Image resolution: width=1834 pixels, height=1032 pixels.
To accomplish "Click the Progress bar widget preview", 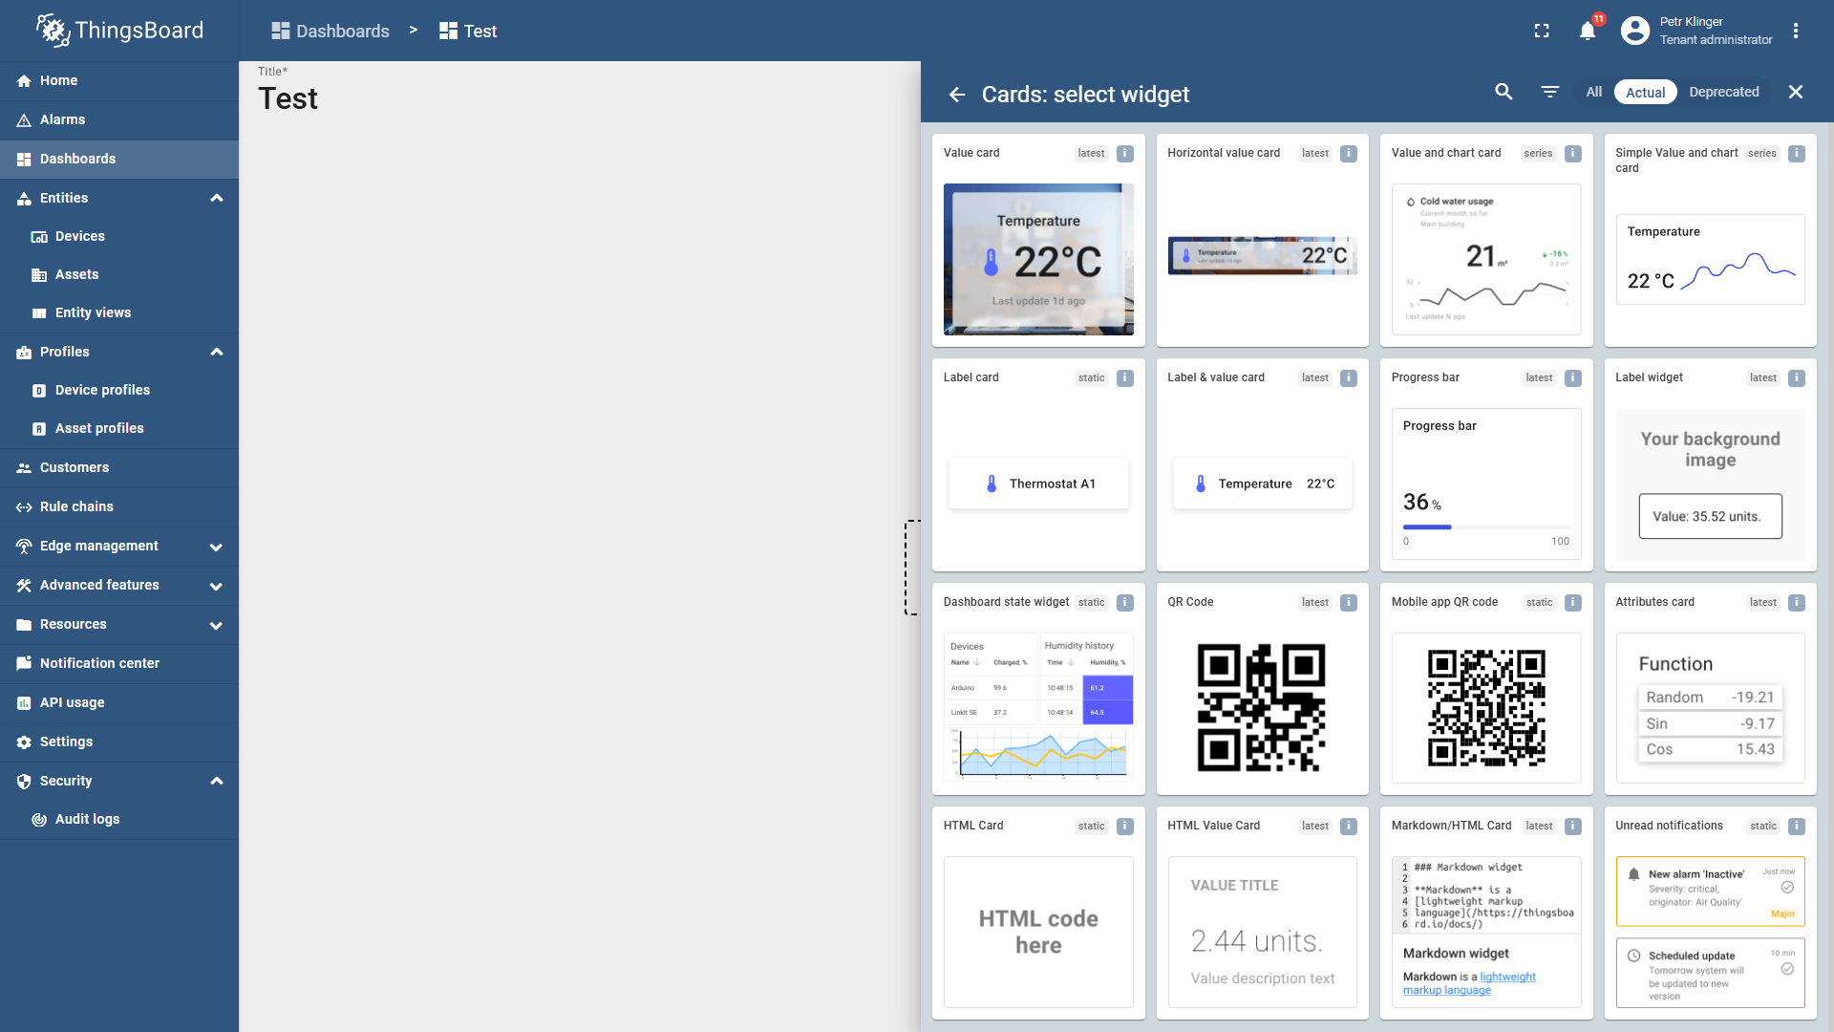I will click(x=1485, y=484).
